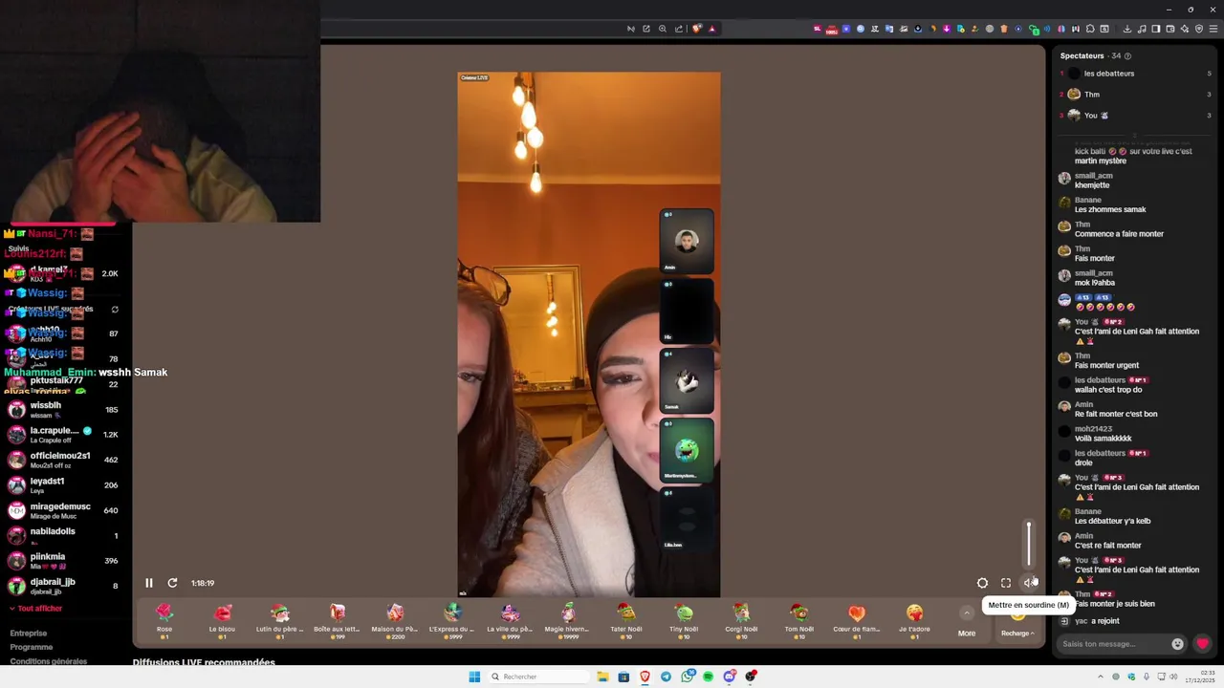This screenshot has height=688, width=1224.
Task: Send a heart like to the stream
Action: click(x=1203, y=644)
